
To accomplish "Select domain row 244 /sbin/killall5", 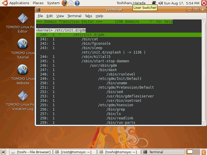I will click(x=119, y=57).
